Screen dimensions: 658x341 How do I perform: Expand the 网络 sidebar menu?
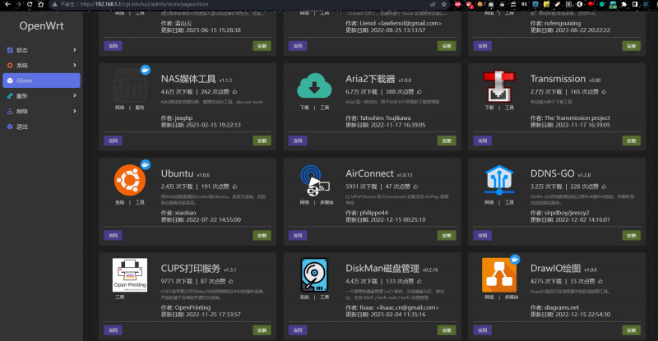tap(41, 111)
